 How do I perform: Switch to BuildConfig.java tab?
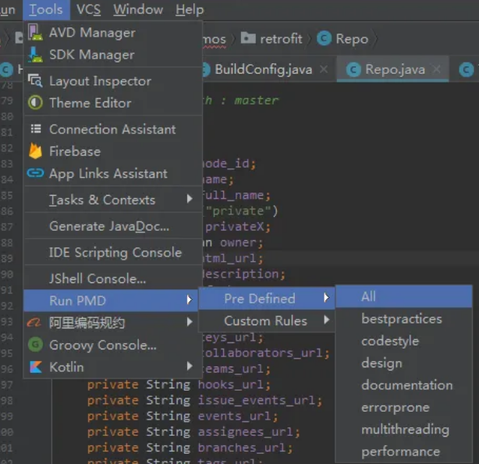264,69
